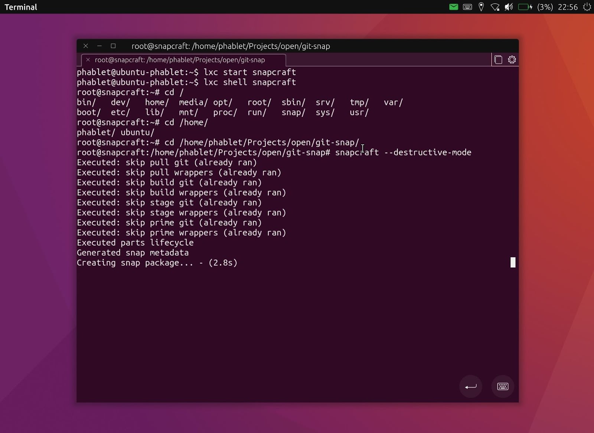Screen dimensions: 594x433
Task: Click 'Executed: skip pull git' output line
Action: coord(167,162)
